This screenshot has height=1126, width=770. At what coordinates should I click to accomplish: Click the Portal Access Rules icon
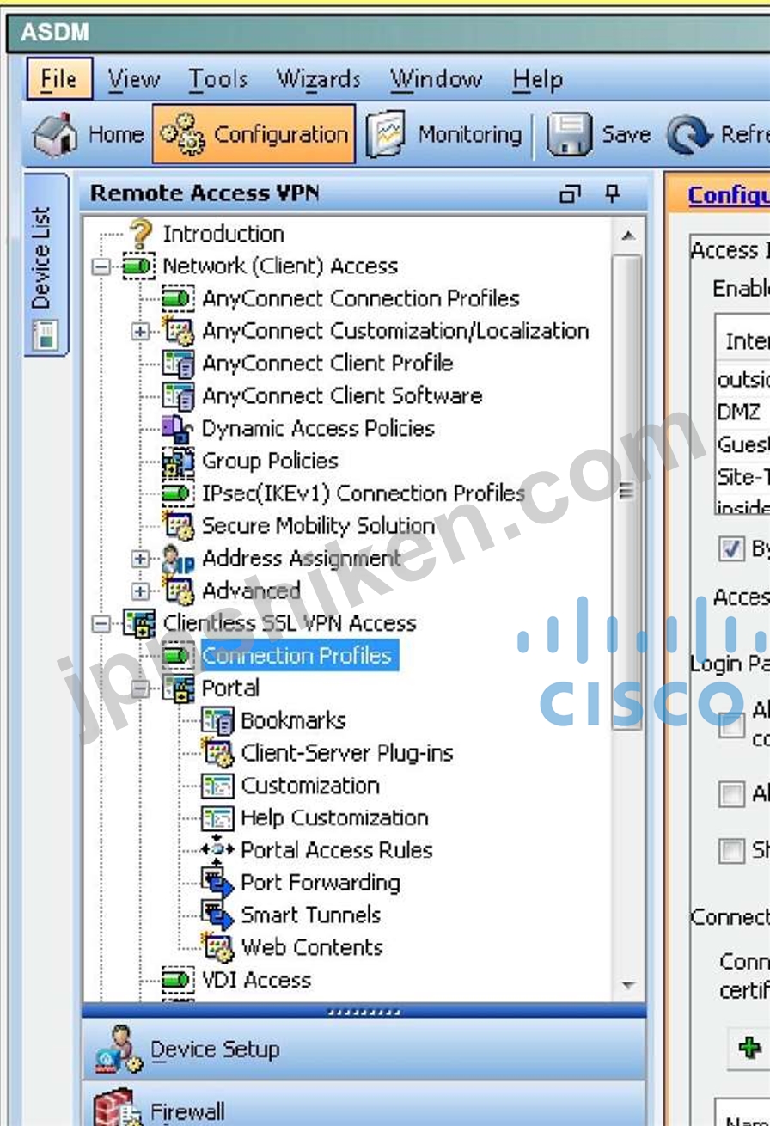click(x=217, y=850)
